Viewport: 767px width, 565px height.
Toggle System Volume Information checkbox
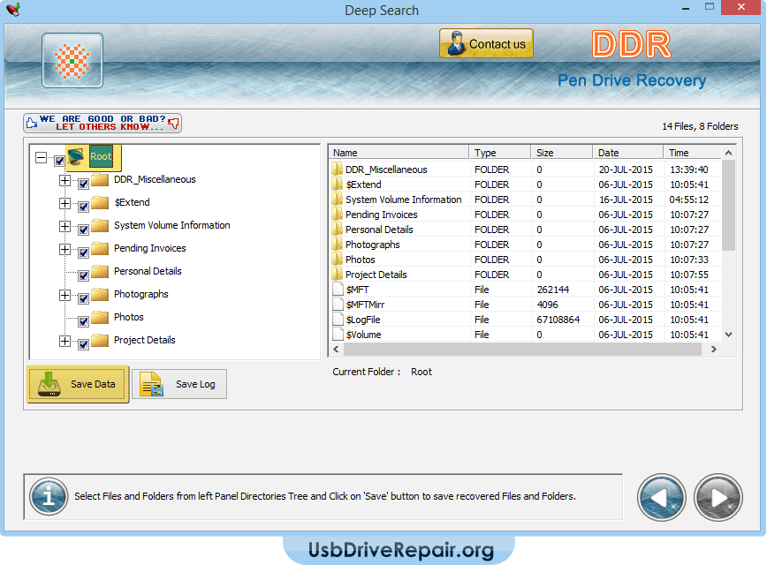pos(83,230)
